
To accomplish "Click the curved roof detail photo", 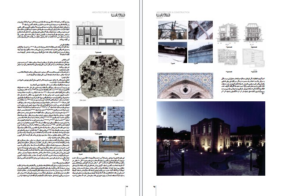I will [200, 30].
